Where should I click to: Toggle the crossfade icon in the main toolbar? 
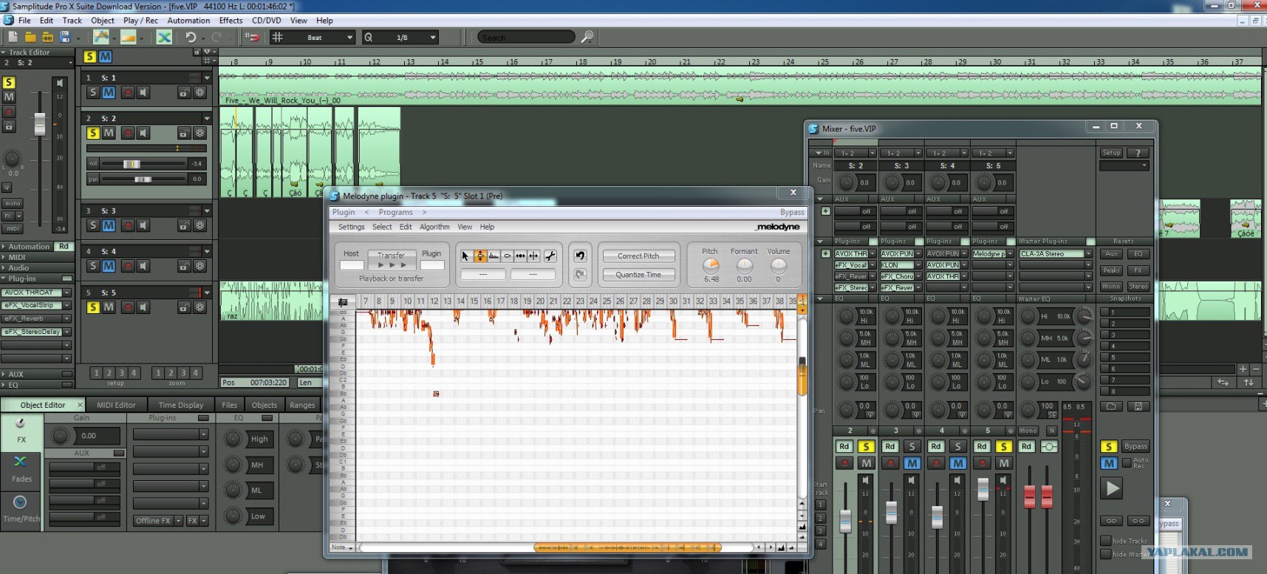[164, 37]
